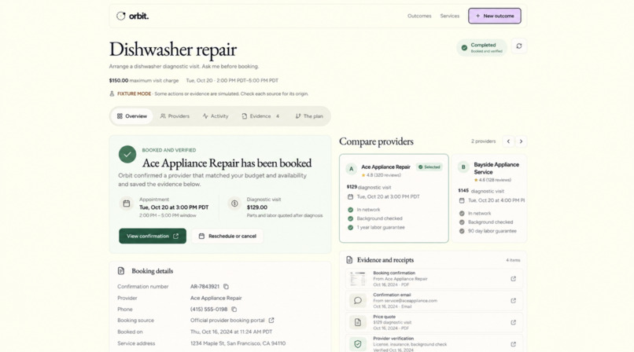634x352 pixels.
Task: Click the Booking details document icon
Action: [121, 271]
